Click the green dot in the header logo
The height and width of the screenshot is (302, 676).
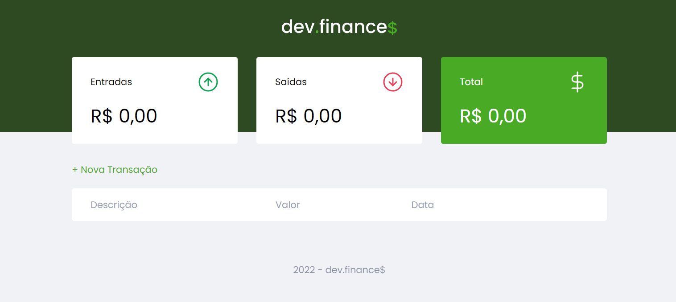click(x=317, y=32)
